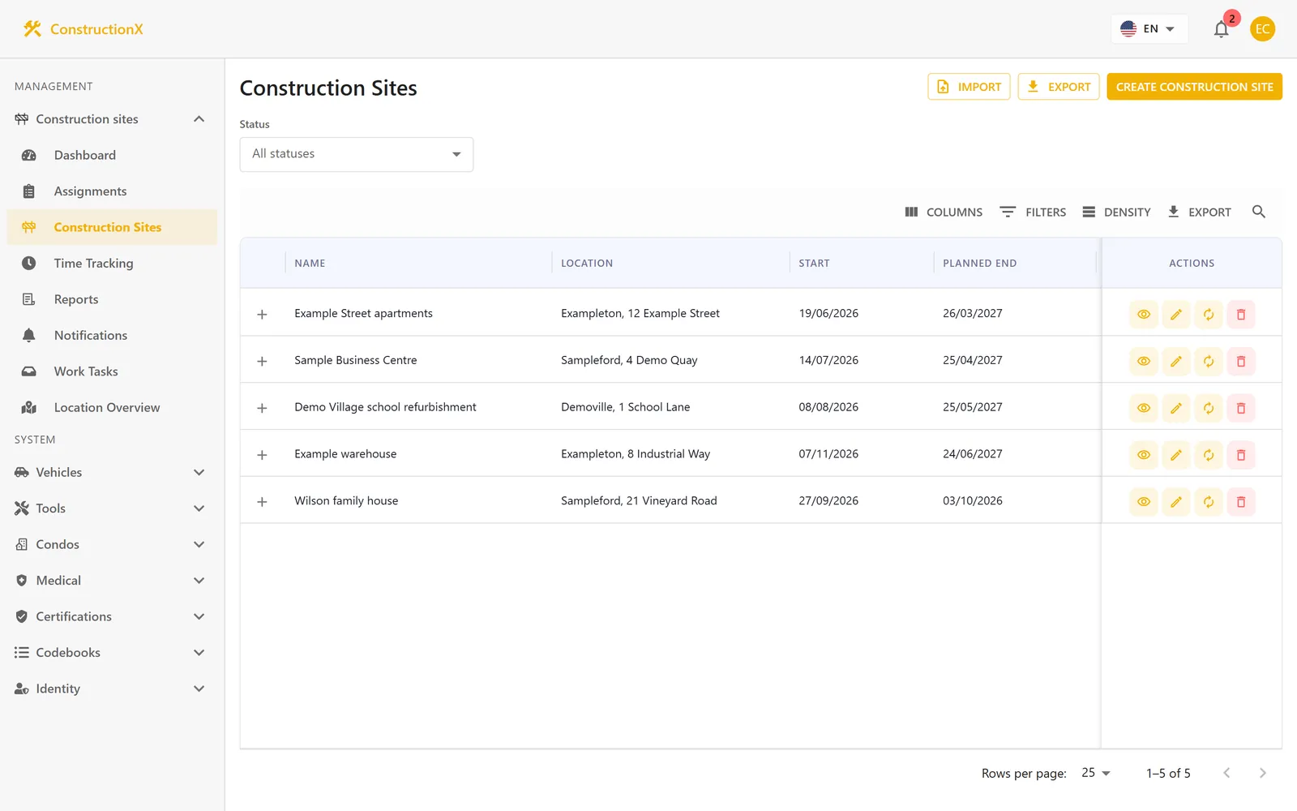Viewport: 1297px width, 811px height.
Task: Change rows per page from 25
Action: click(1096, 773)
